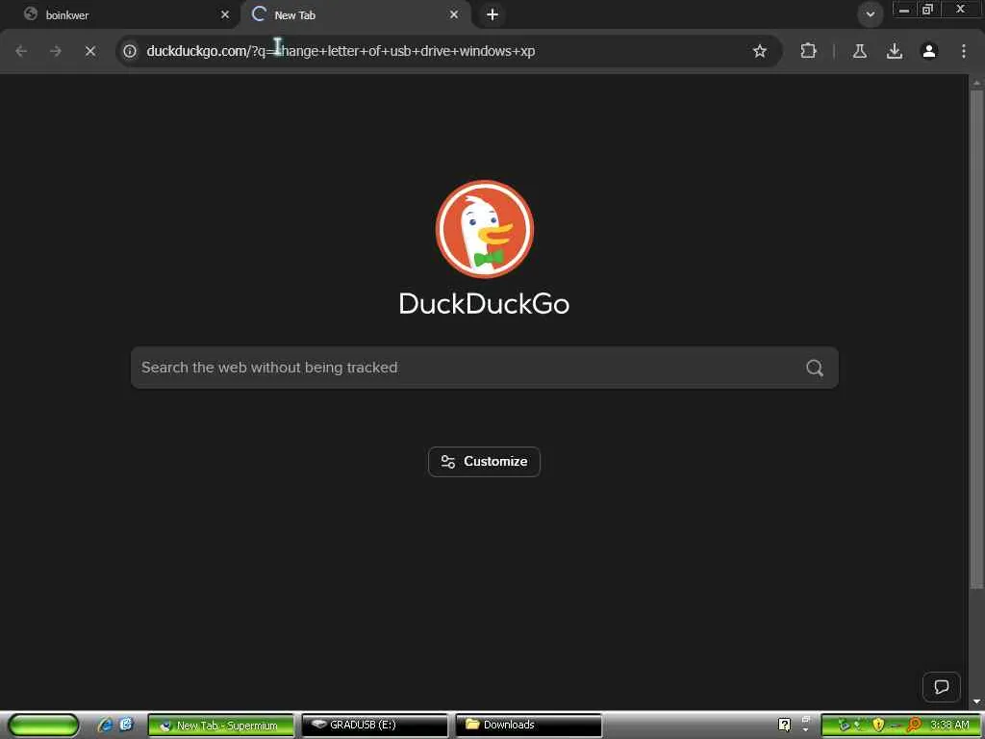Show the Downloads toolbar icon
The width and height of the screenshot is (985, 739).
[x=895, y=51]
